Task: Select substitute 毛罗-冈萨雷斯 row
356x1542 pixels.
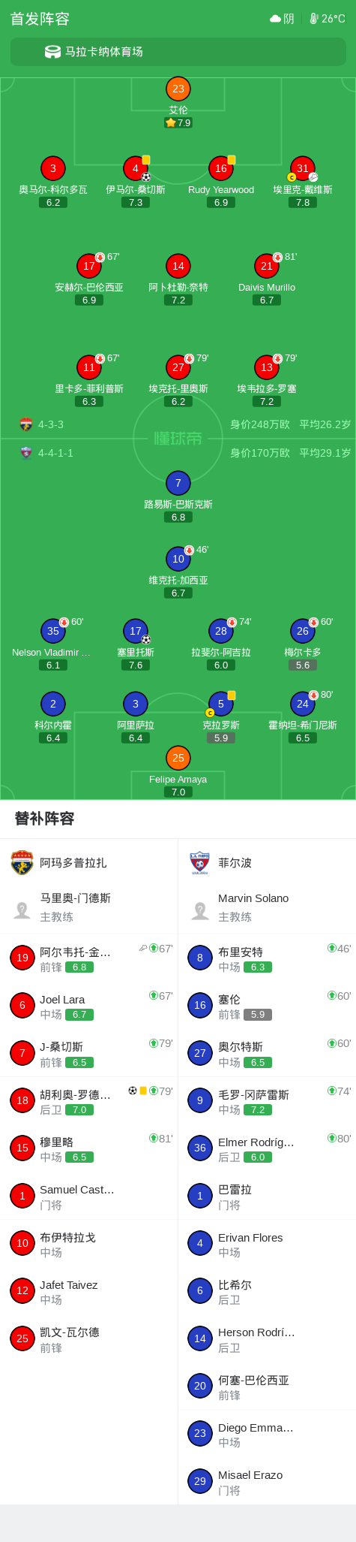Action: 267,1100
